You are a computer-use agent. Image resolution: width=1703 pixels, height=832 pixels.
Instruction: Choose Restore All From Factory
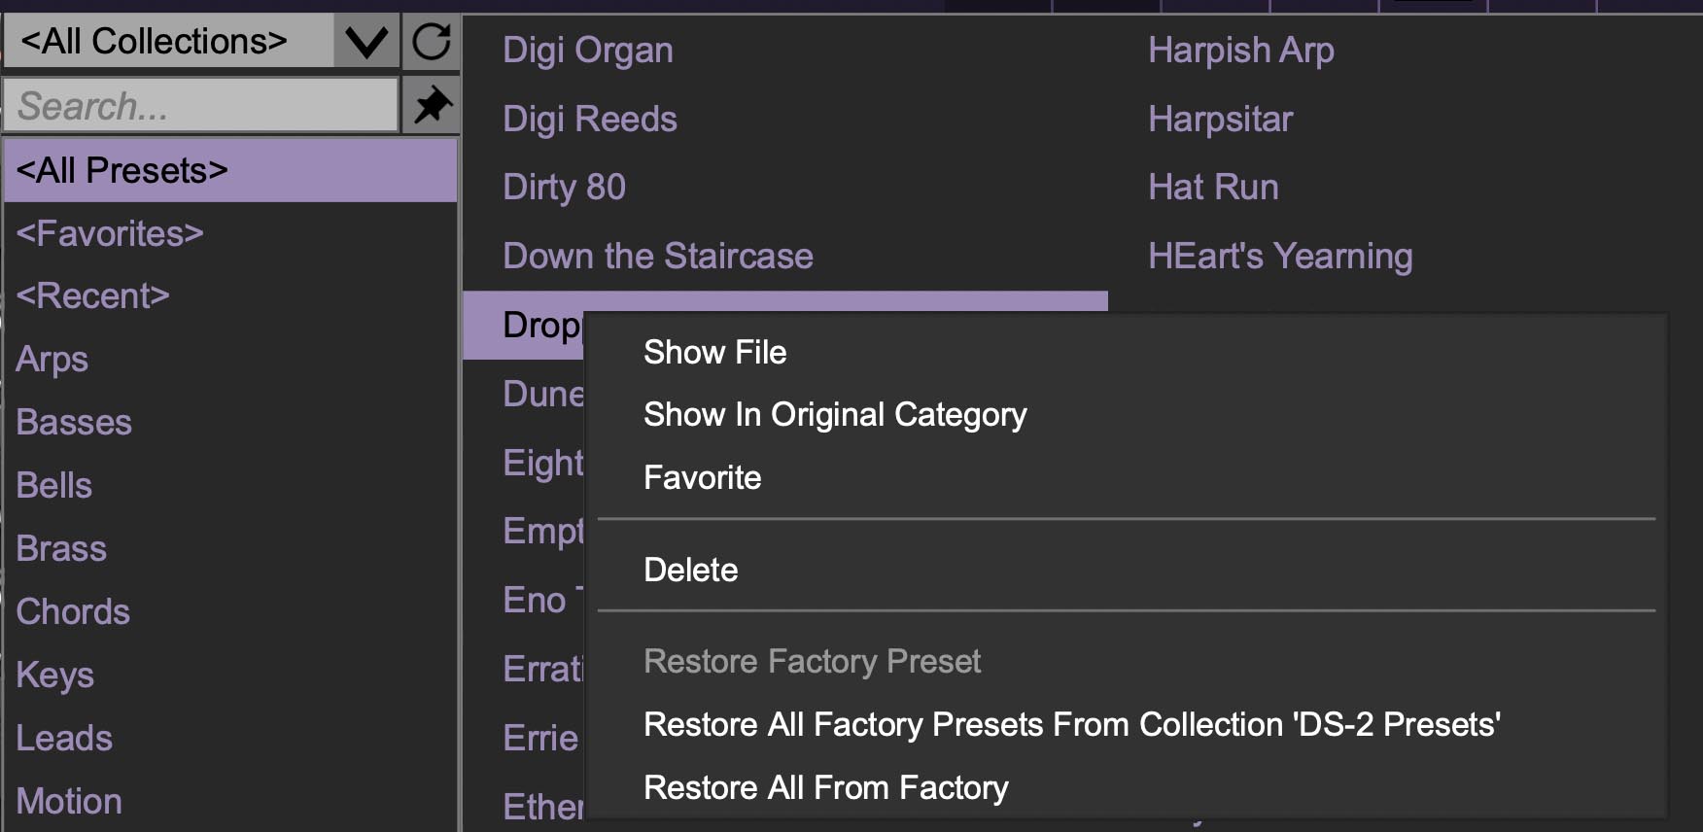click(x=825, y=787)
